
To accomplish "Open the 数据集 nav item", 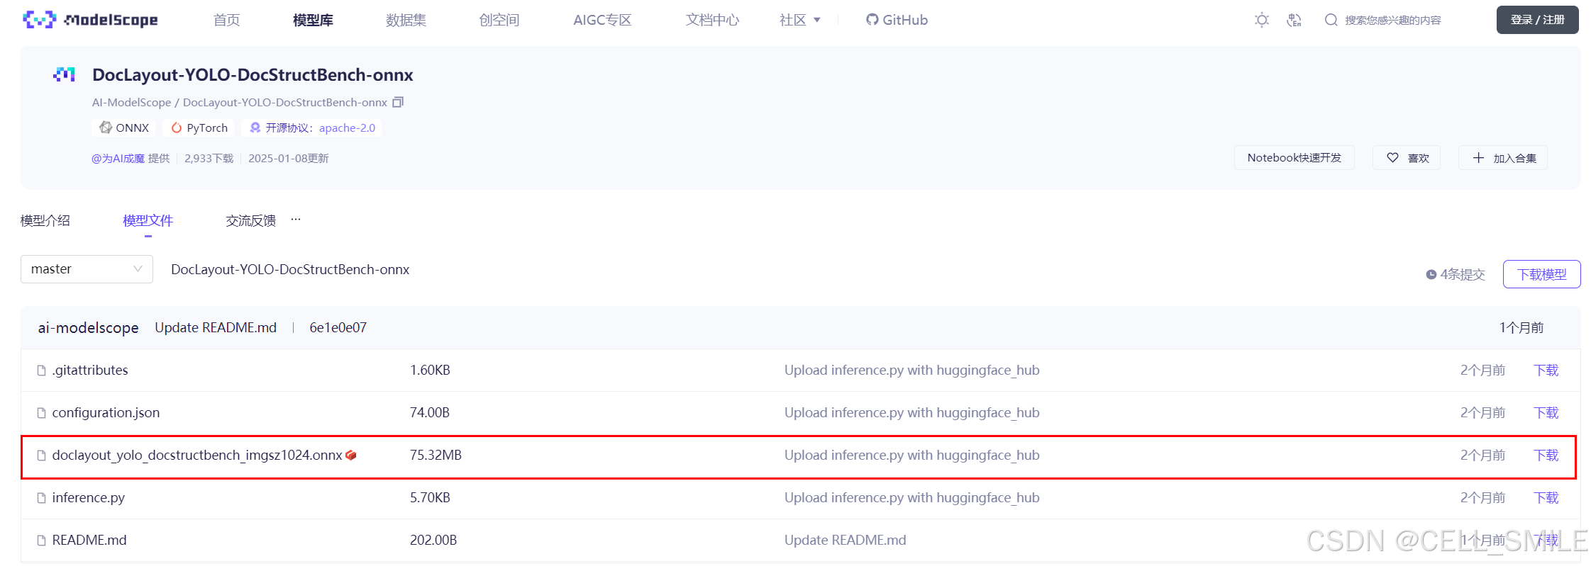I will [x=406, y=20].
